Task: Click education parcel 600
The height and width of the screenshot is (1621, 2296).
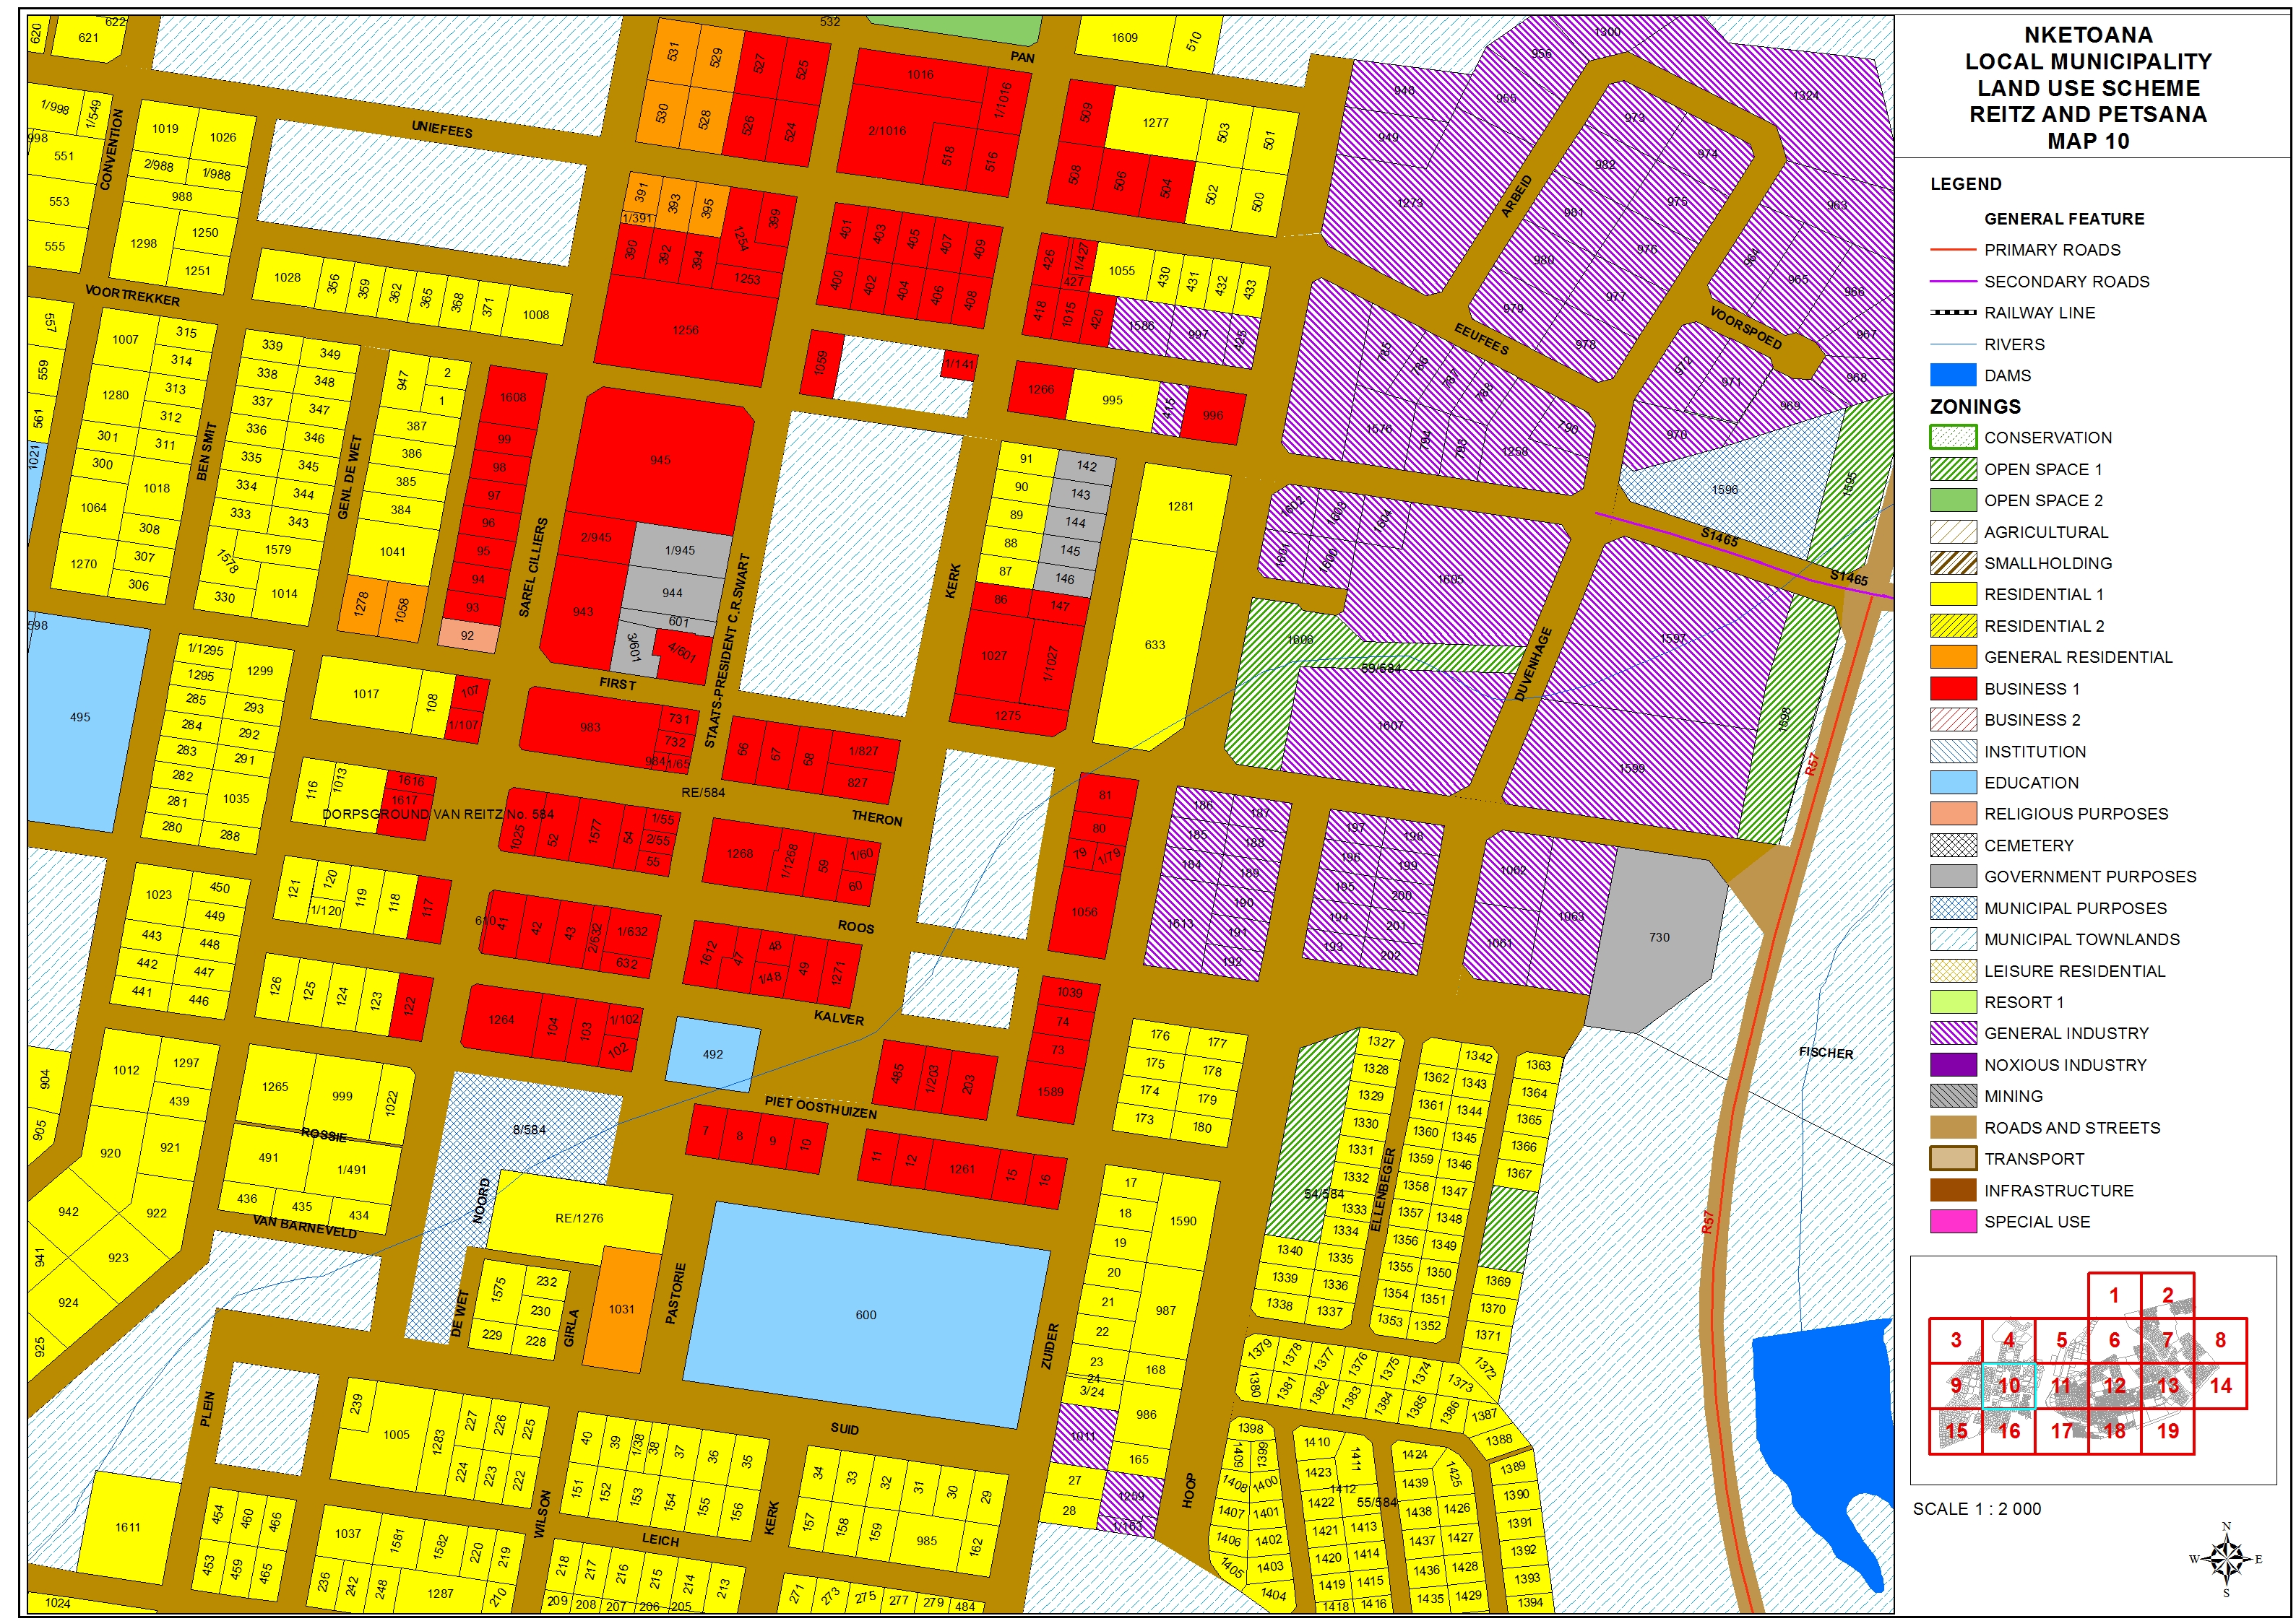Action: (866, 1315)
